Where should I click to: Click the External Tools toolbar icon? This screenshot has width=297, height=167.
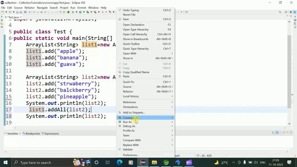(x=95, y=12)
